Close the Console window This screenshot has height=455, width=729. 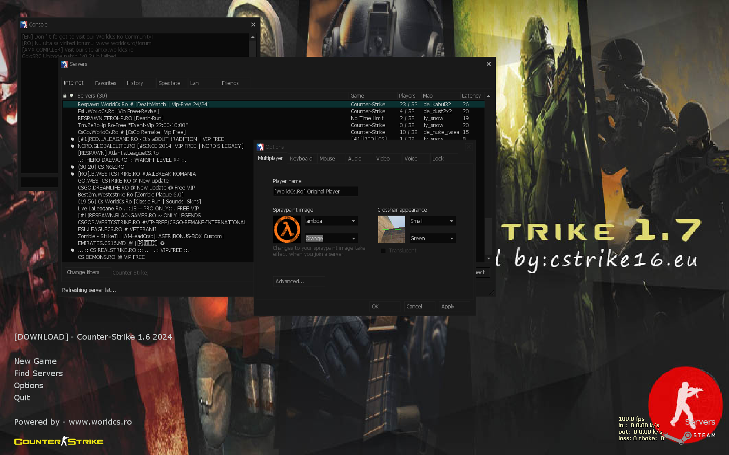(x=253, y=25)
